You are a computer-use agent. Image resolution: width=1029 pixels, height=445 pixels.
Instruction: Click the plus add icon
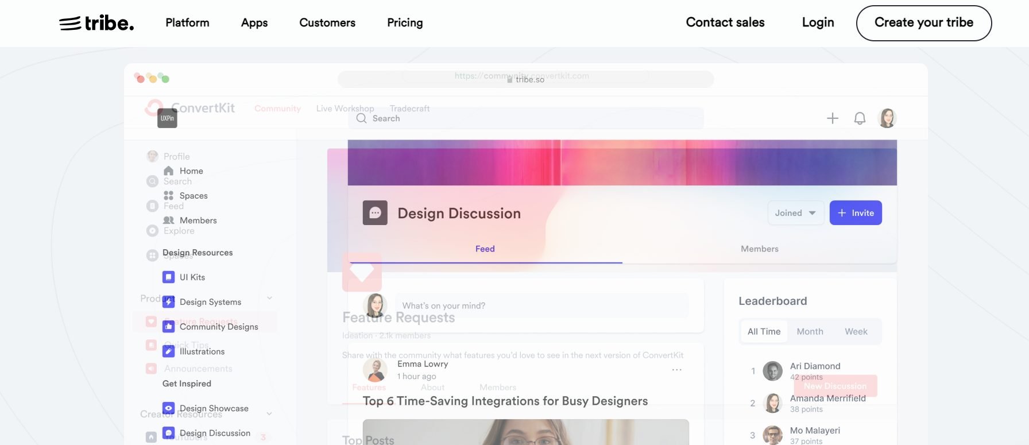pyautogui.click(x=833, y=118)
